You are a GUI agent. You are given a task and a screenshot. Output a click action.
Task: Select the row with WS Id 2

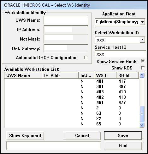coord(72,108)
